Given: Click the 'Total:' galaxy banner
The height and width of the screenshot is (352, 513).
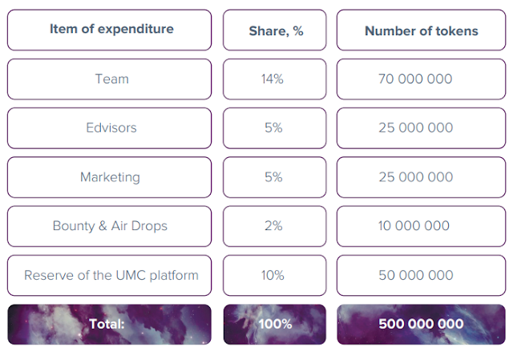Looking at the screenshot, I should point(109,325).
